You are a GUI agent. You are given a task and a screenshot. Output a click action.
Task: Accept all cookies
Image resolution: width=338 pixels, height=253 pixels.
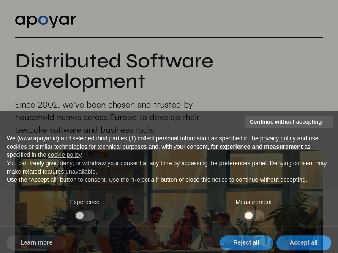[x=303, y=242]
